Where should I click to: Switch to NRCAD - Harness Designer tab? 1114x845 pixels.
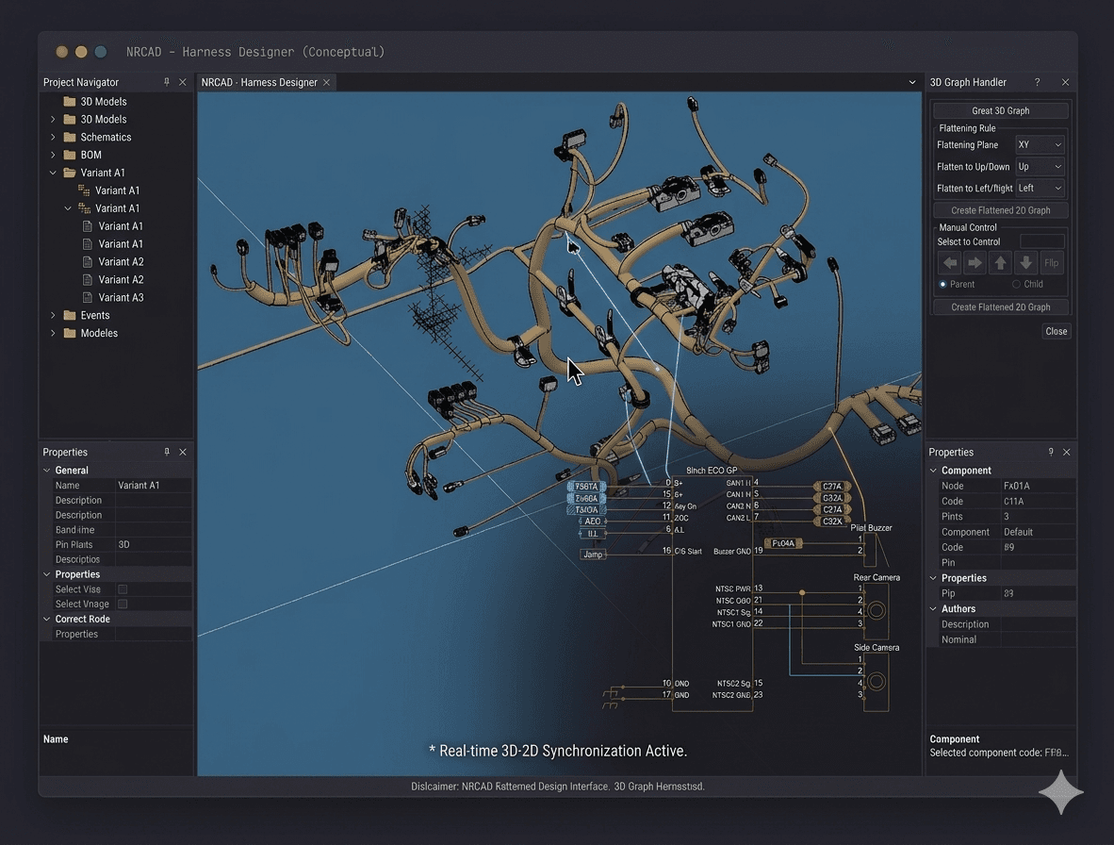coord(259,82)
